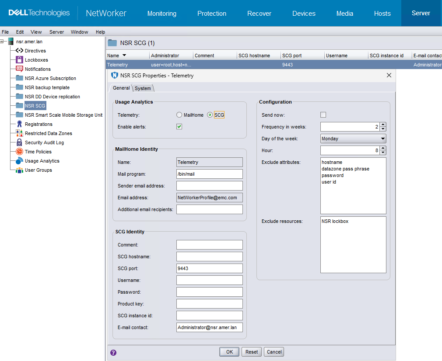Click the Registrations ribbon icon
Screen dimensions: 442x361
pos(19,124)
